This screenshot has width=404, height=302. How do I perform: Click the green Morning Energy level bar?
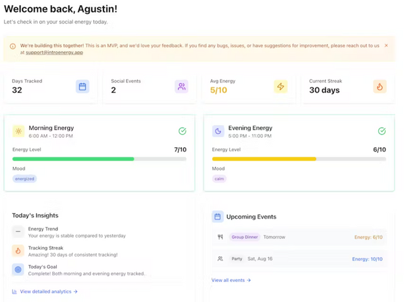tap(73, 159)
